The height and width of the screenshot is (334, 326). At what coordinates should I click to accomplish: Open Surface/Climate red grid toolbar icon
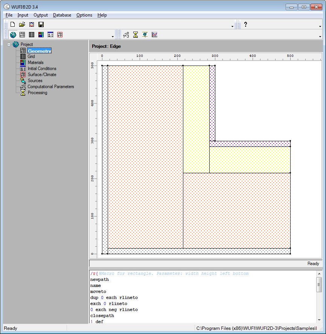pos(60,35)
